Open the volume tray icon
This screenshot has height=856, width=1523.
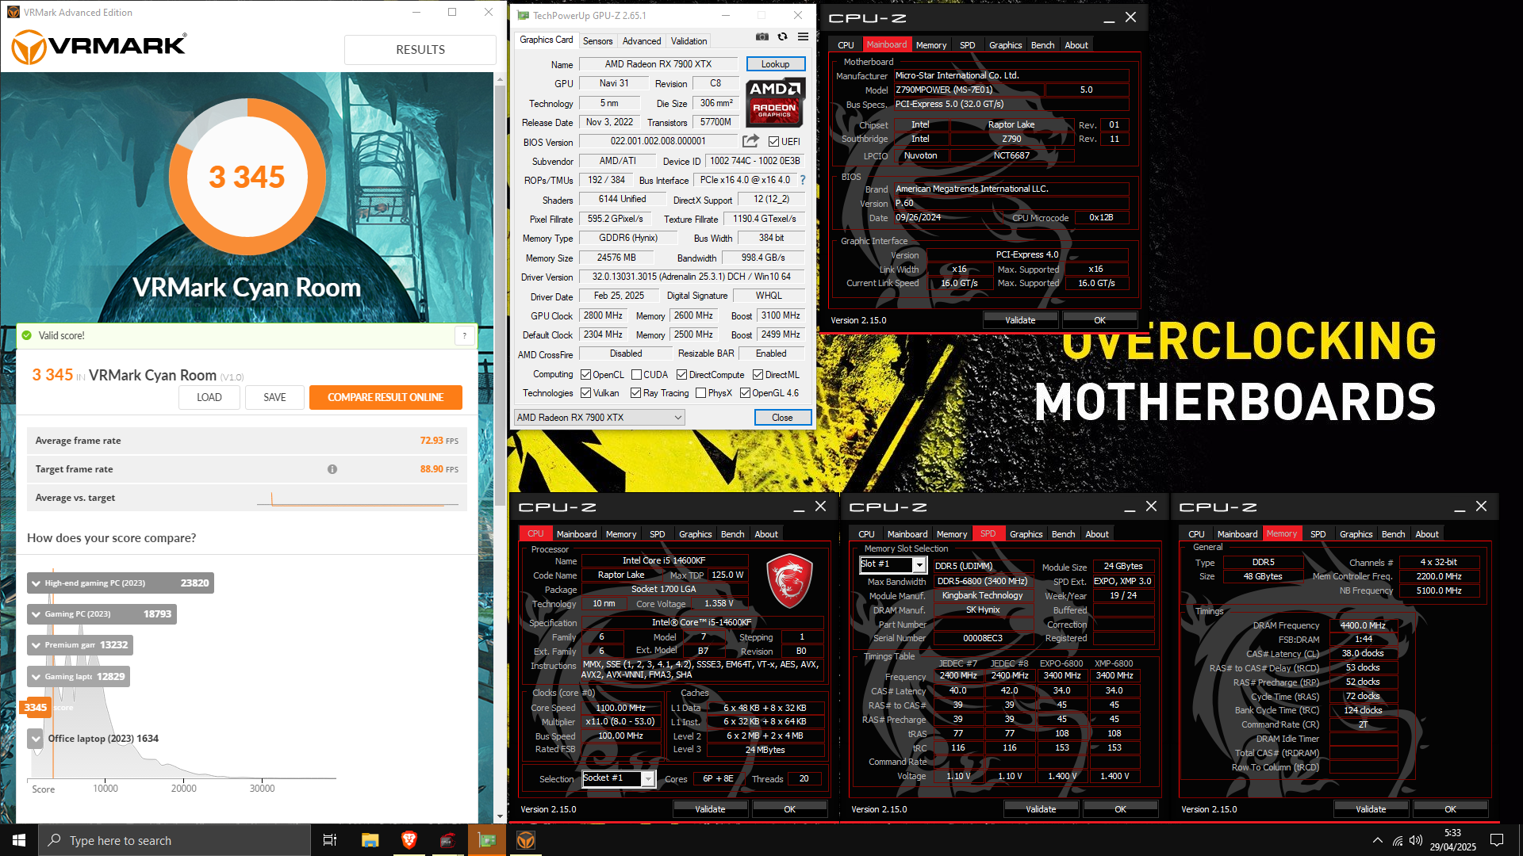coord(1416,840)
